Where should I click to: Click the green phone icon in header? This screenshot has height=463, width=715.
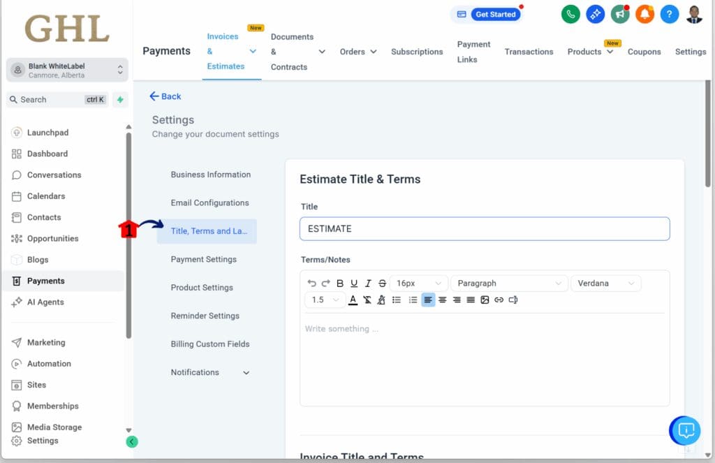(570, 13)
